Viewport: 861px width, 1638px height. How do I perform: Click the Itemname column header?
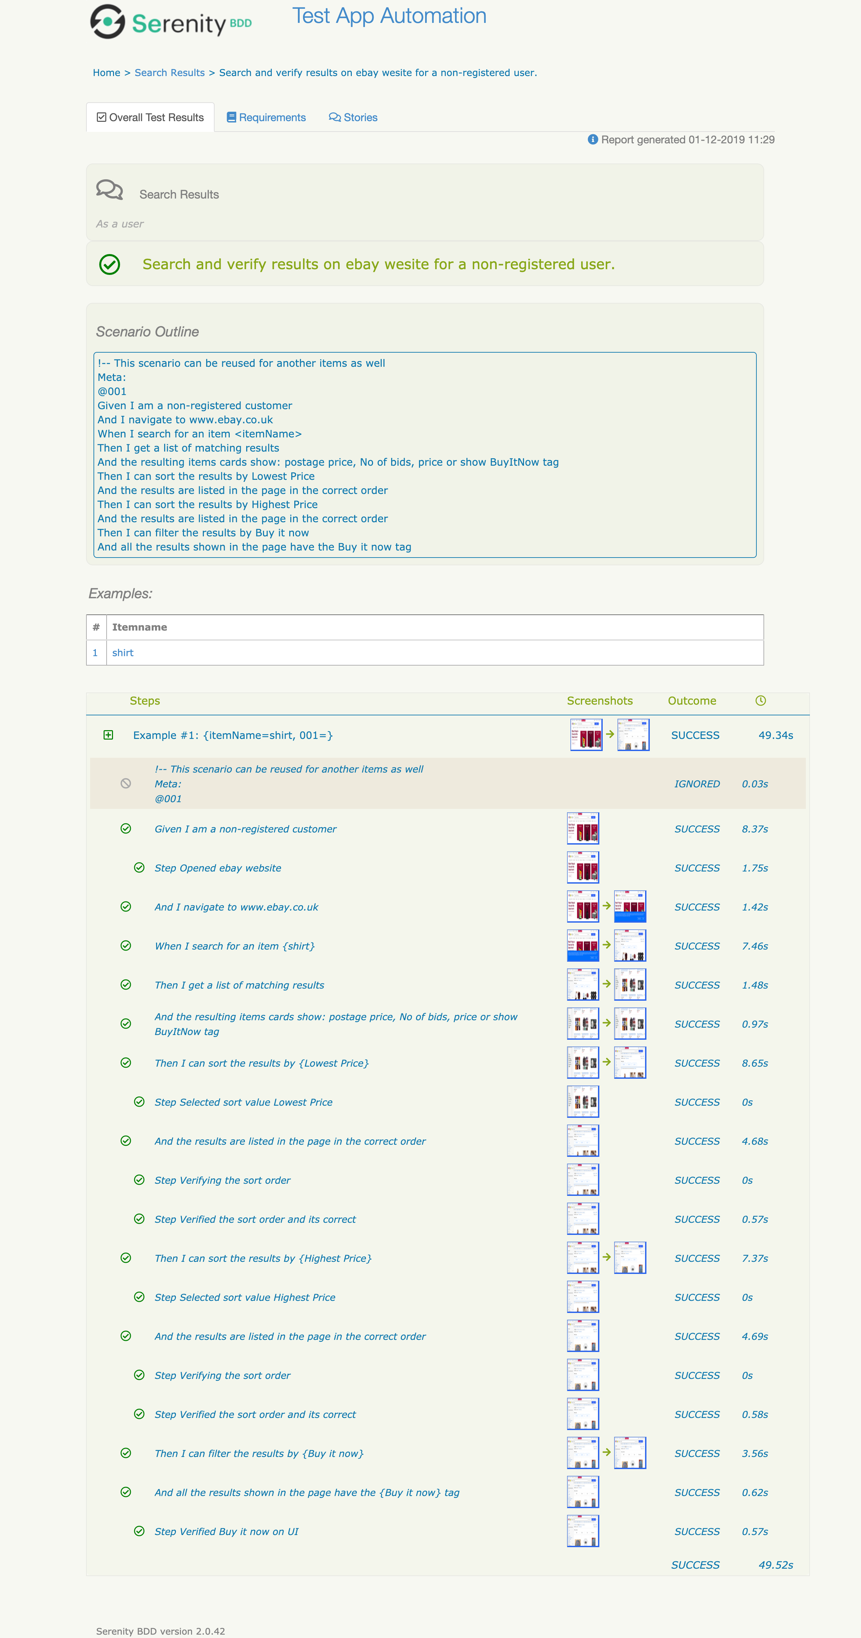140,627
